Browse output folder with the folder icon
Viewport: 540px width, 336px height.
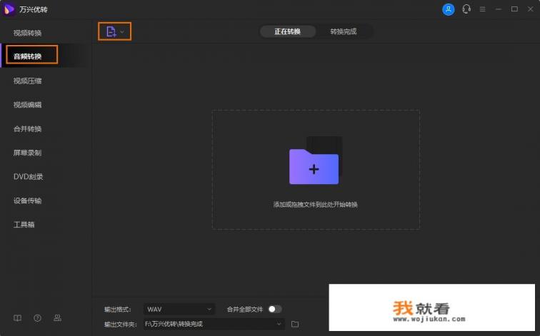pos(295,324)
